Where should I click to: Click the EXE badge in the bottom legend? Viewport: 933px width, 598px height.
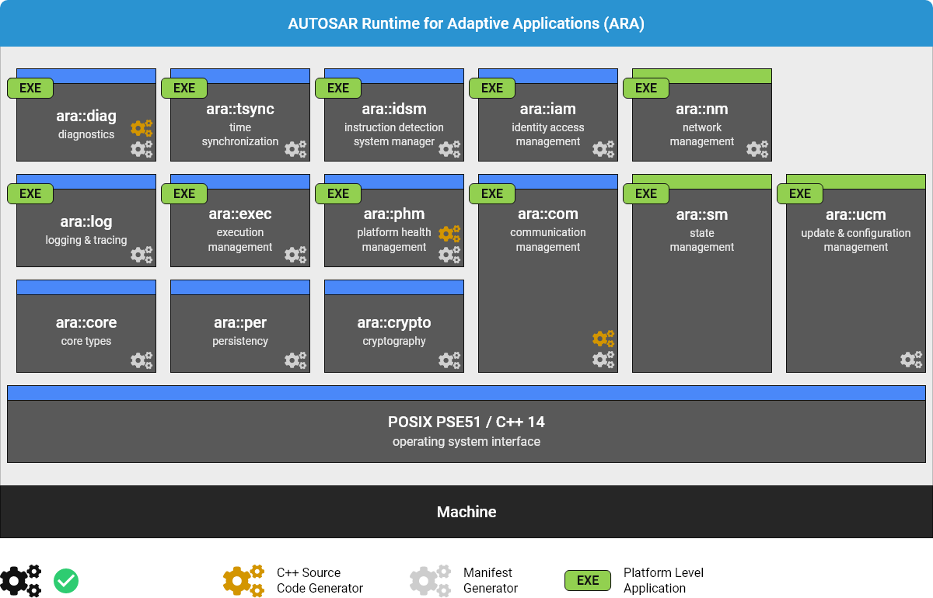588,580
